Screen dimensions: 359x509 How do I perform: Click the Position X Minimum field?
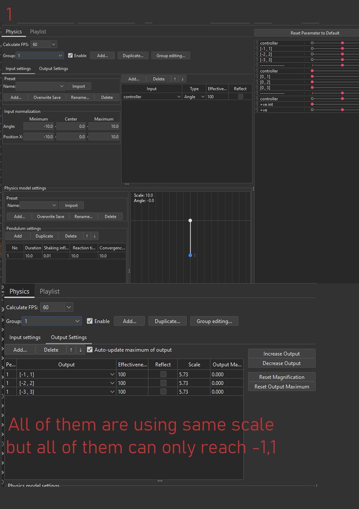[39, 137]
